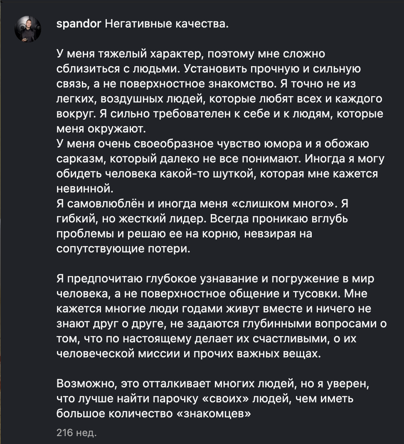Image resolution: width=404 pixels, height=444 pixels.
Task: Click the spandor username link
Action: pyautogui.click(x=79, y=24)
